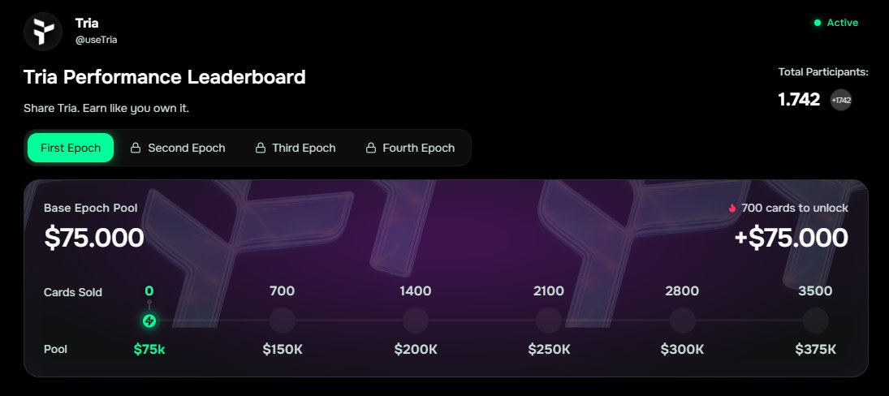Switch to the Second Epoch tab
Screen dimensions: 889x396
pos(186,148)
